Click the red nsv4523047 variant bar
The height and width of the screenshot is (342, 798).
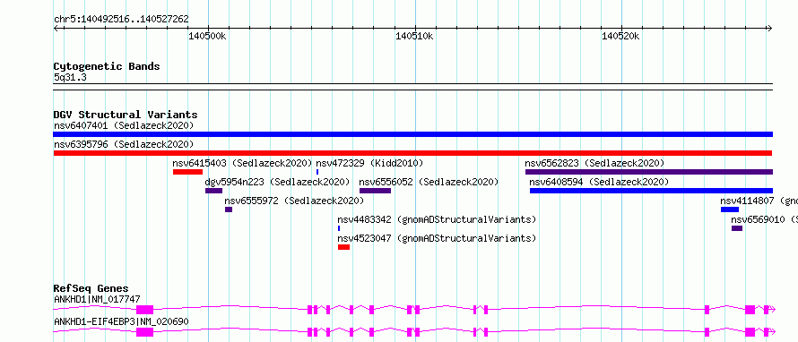[x=343, y=247]
